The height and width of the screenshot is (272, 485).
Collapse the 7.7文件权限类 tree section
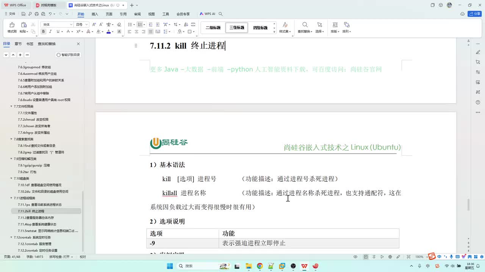(11, 107)
